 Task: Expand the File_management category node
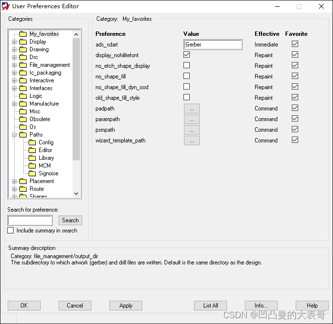14,65
